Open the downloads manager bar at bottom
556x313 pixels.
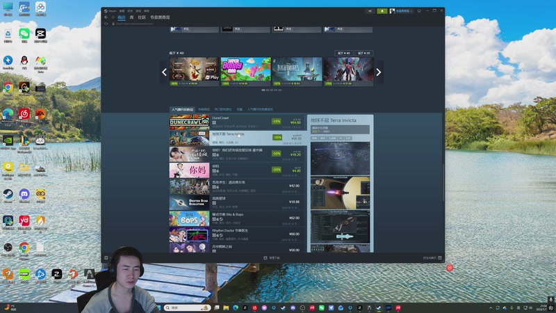[x=272, y=258]
